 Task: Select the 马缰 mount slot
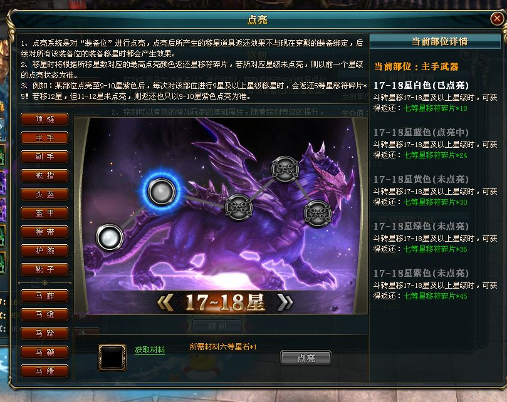click(x=44, y=371)
